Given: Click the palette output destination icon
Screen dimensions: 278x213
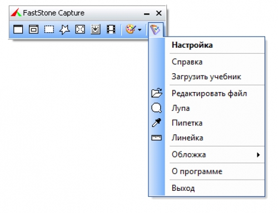Looking at the screenshot, I should coord(131,29).
